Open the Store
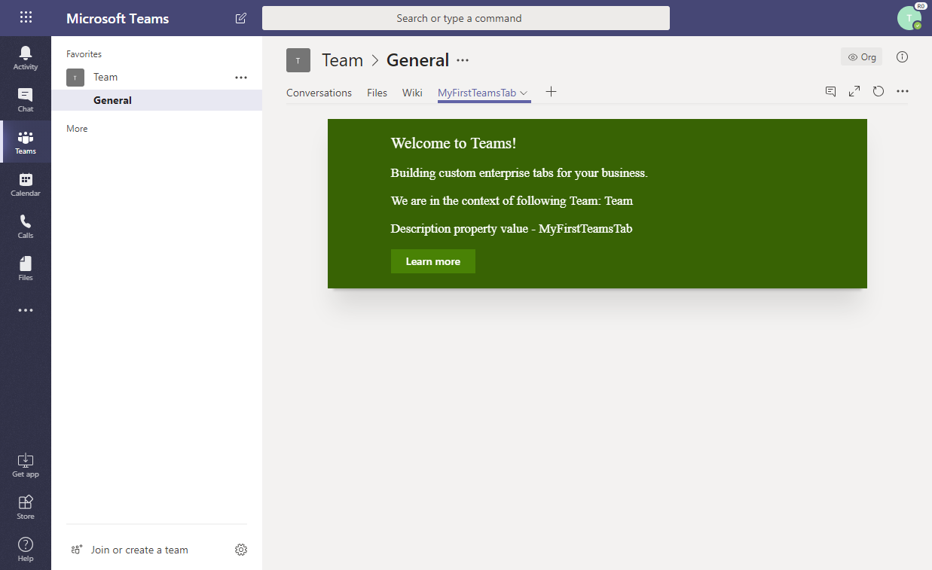 click(26, 507)
